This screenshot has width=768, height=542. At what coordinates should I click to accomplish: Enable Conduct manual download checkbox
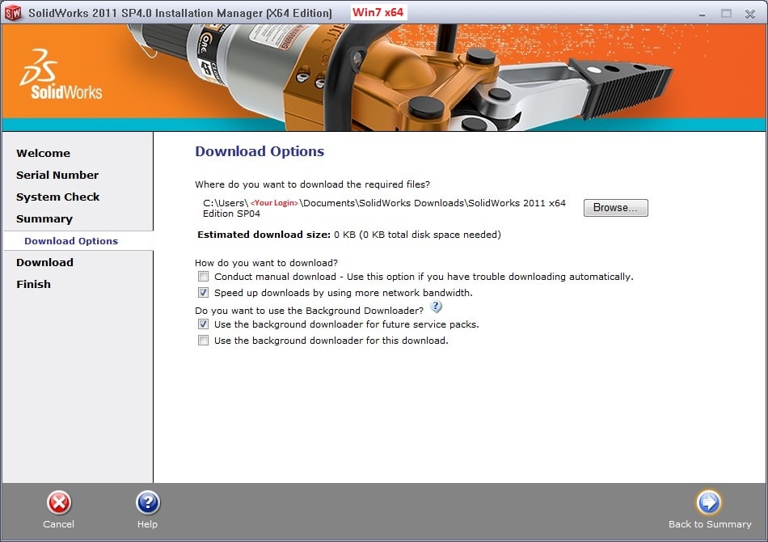click(x=204, y=277)
